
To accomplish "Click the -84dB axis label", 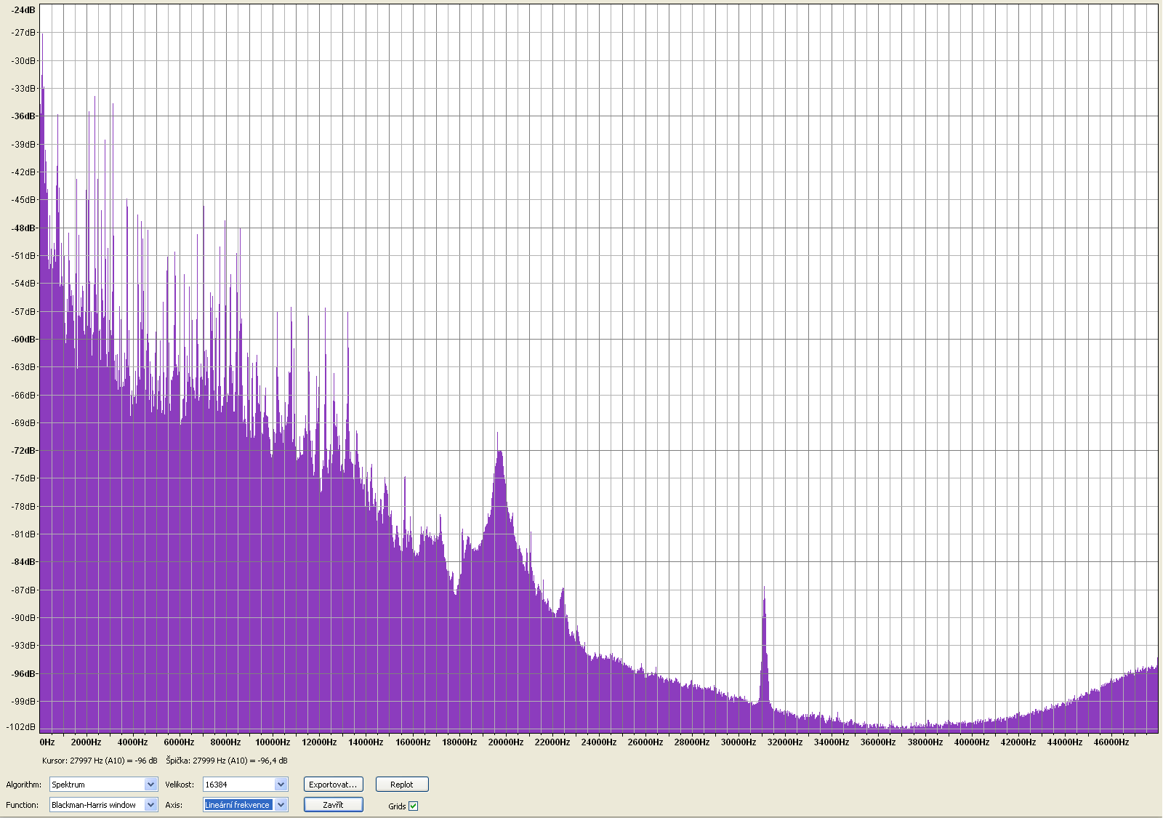I will point(23,562).
